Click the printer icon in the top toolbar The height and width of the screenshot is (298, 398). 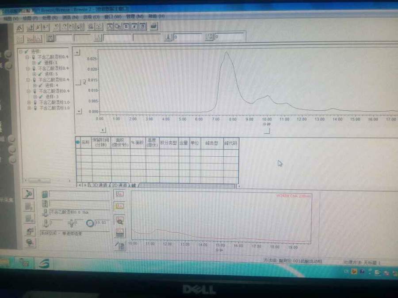click(154, 26)
